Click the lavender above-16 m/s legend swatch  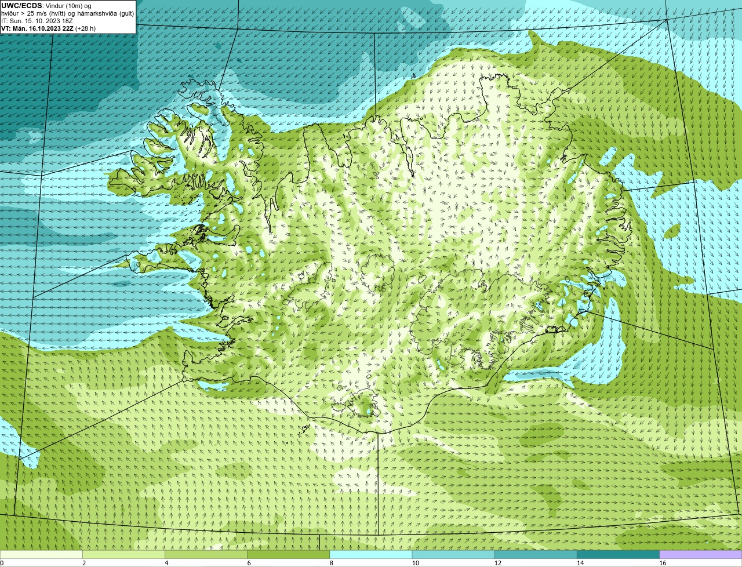(700, 555)
